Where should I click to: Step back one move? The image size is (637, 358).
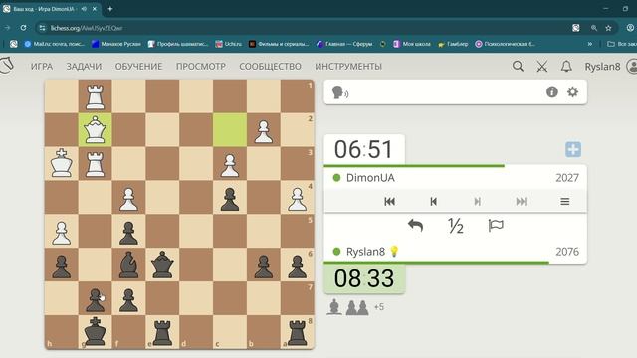click(x=434, y=201)
